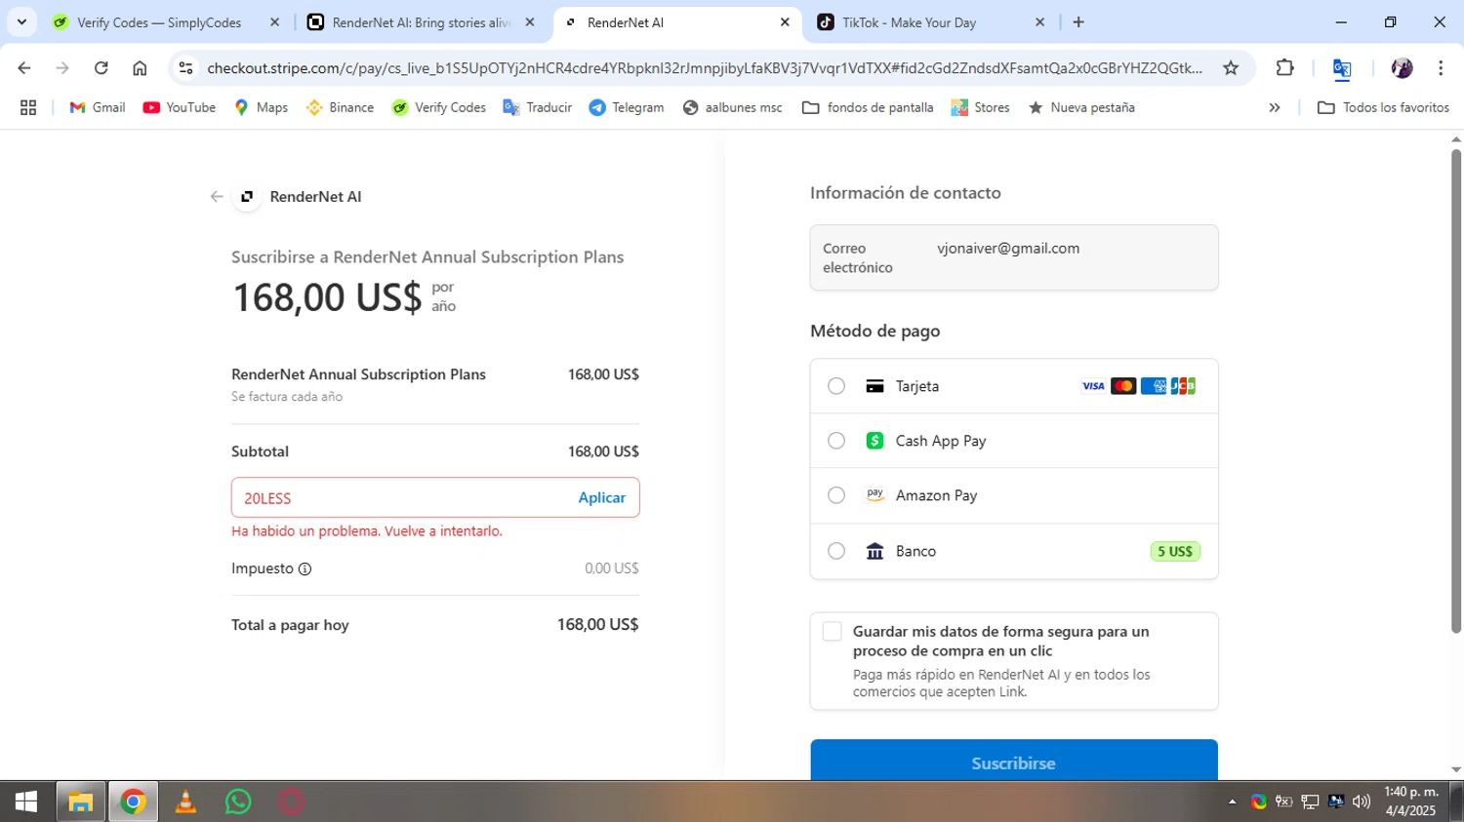
Task: Show hidden bookmarks with the chevron
Action: point(1275,107)
